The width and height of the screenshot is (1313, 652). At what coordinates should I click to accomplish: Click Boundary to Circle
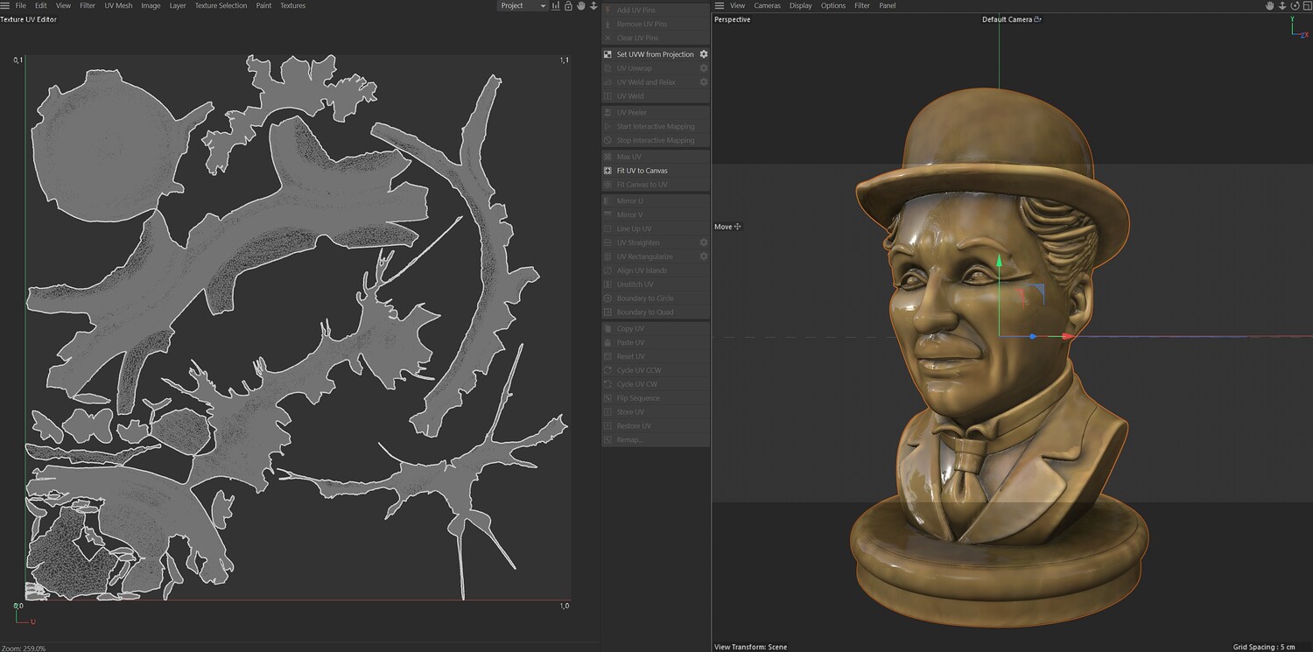[656, 298]
